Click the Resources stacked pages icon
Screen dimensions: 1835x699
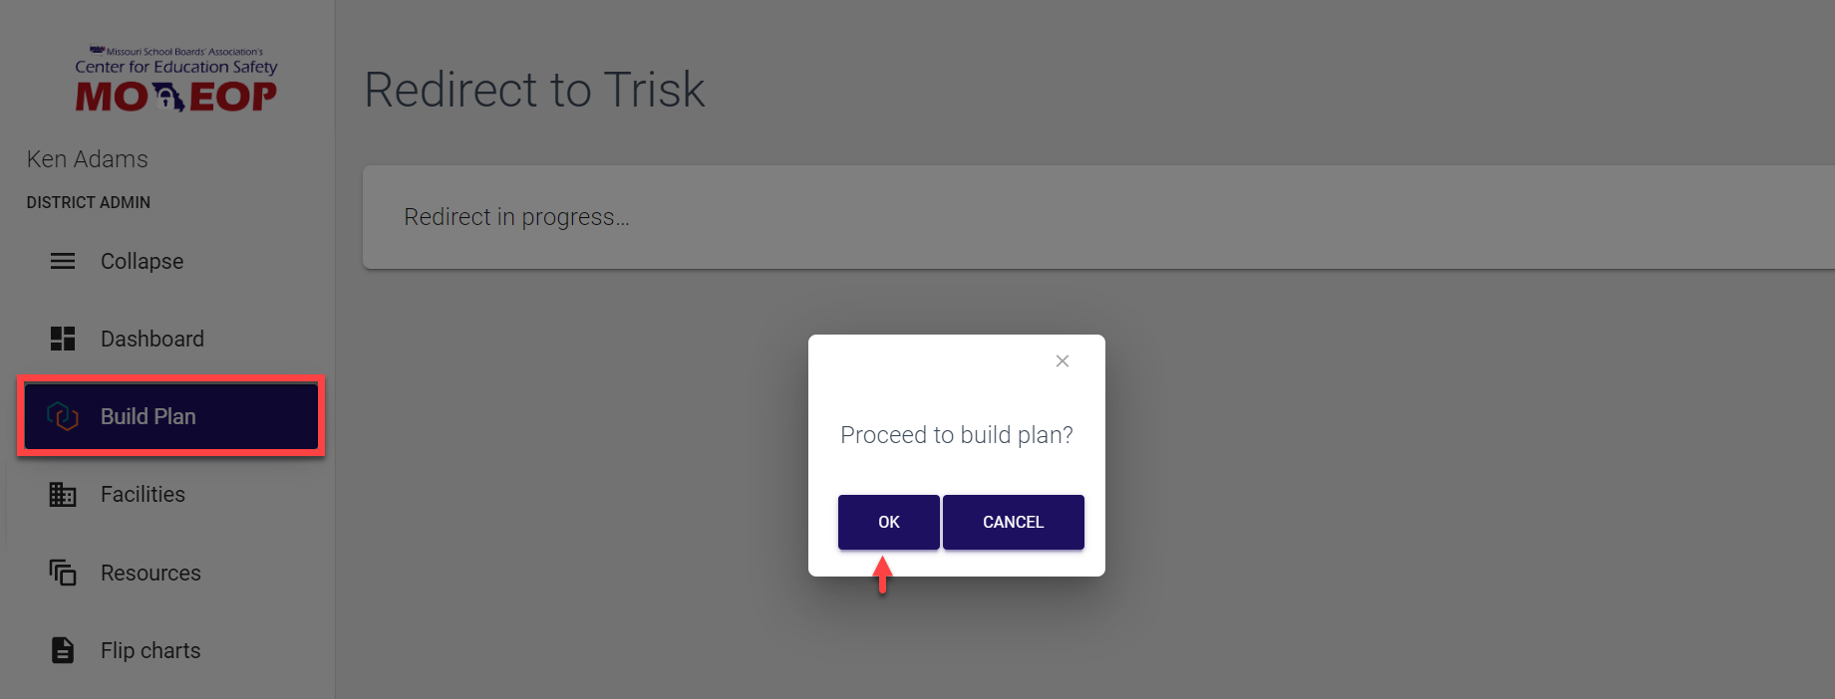tap(63, 573)
